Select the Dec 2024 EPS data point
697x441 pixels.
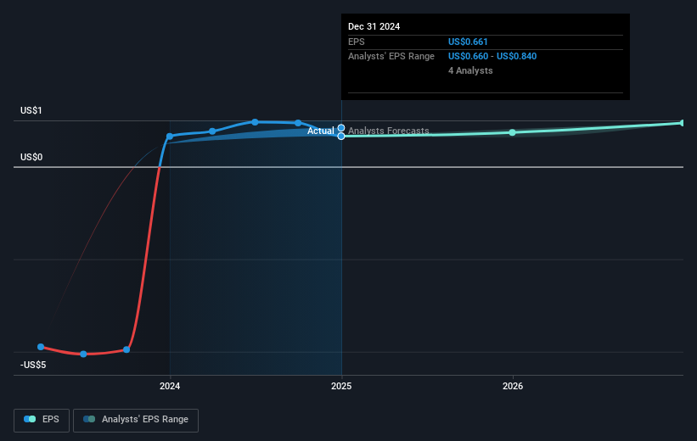[x=341, y=137]
